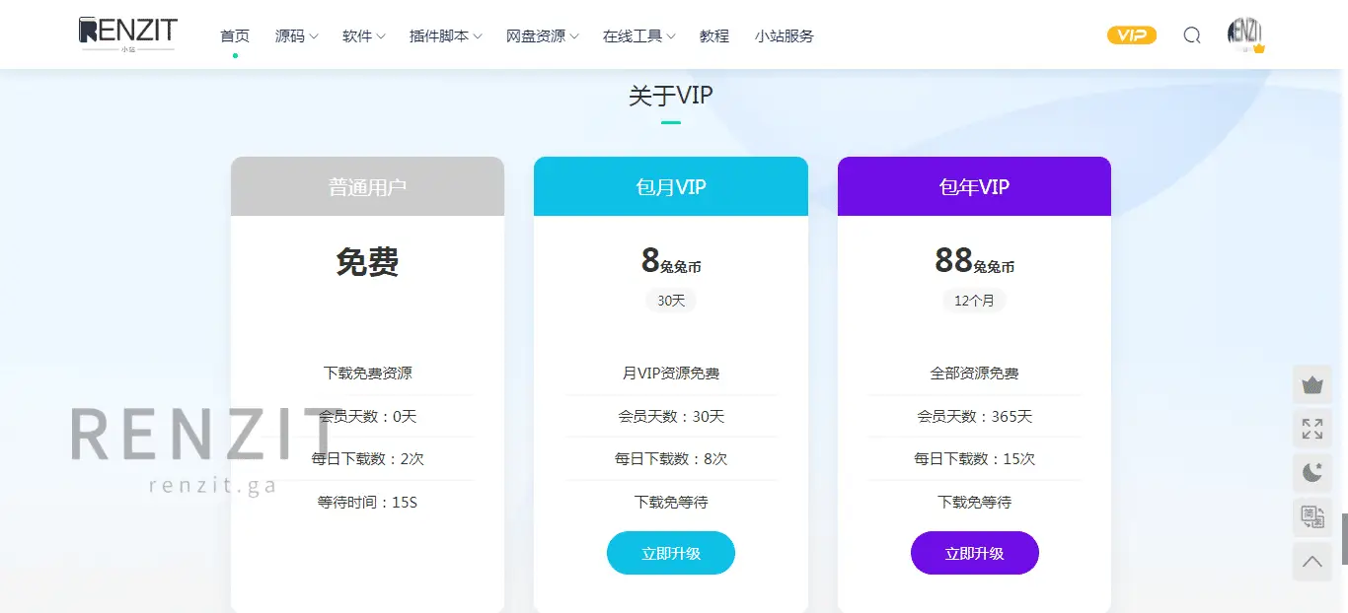Open the search magnifier icon
Screen dimensions: 1348x613
(x=1192, y=35)
